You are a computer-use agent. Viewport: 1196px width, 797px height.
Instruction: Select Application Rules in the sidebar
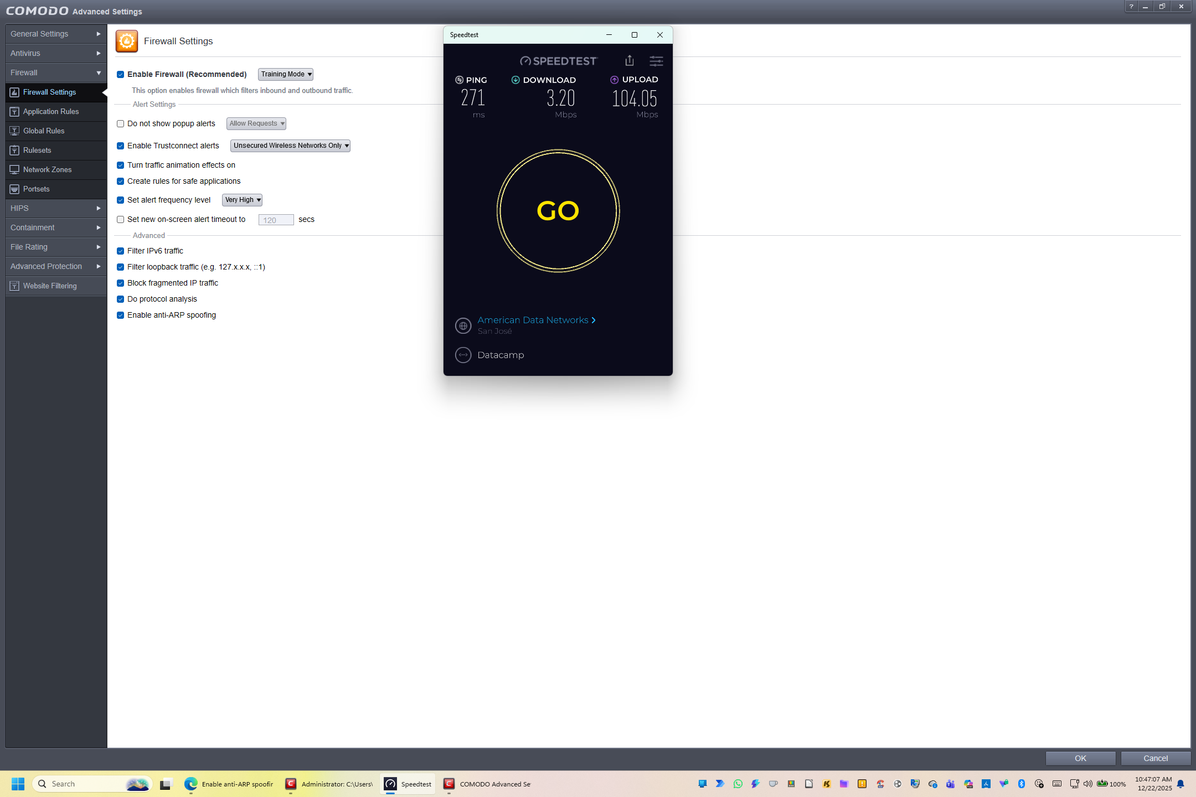(51, 111)
